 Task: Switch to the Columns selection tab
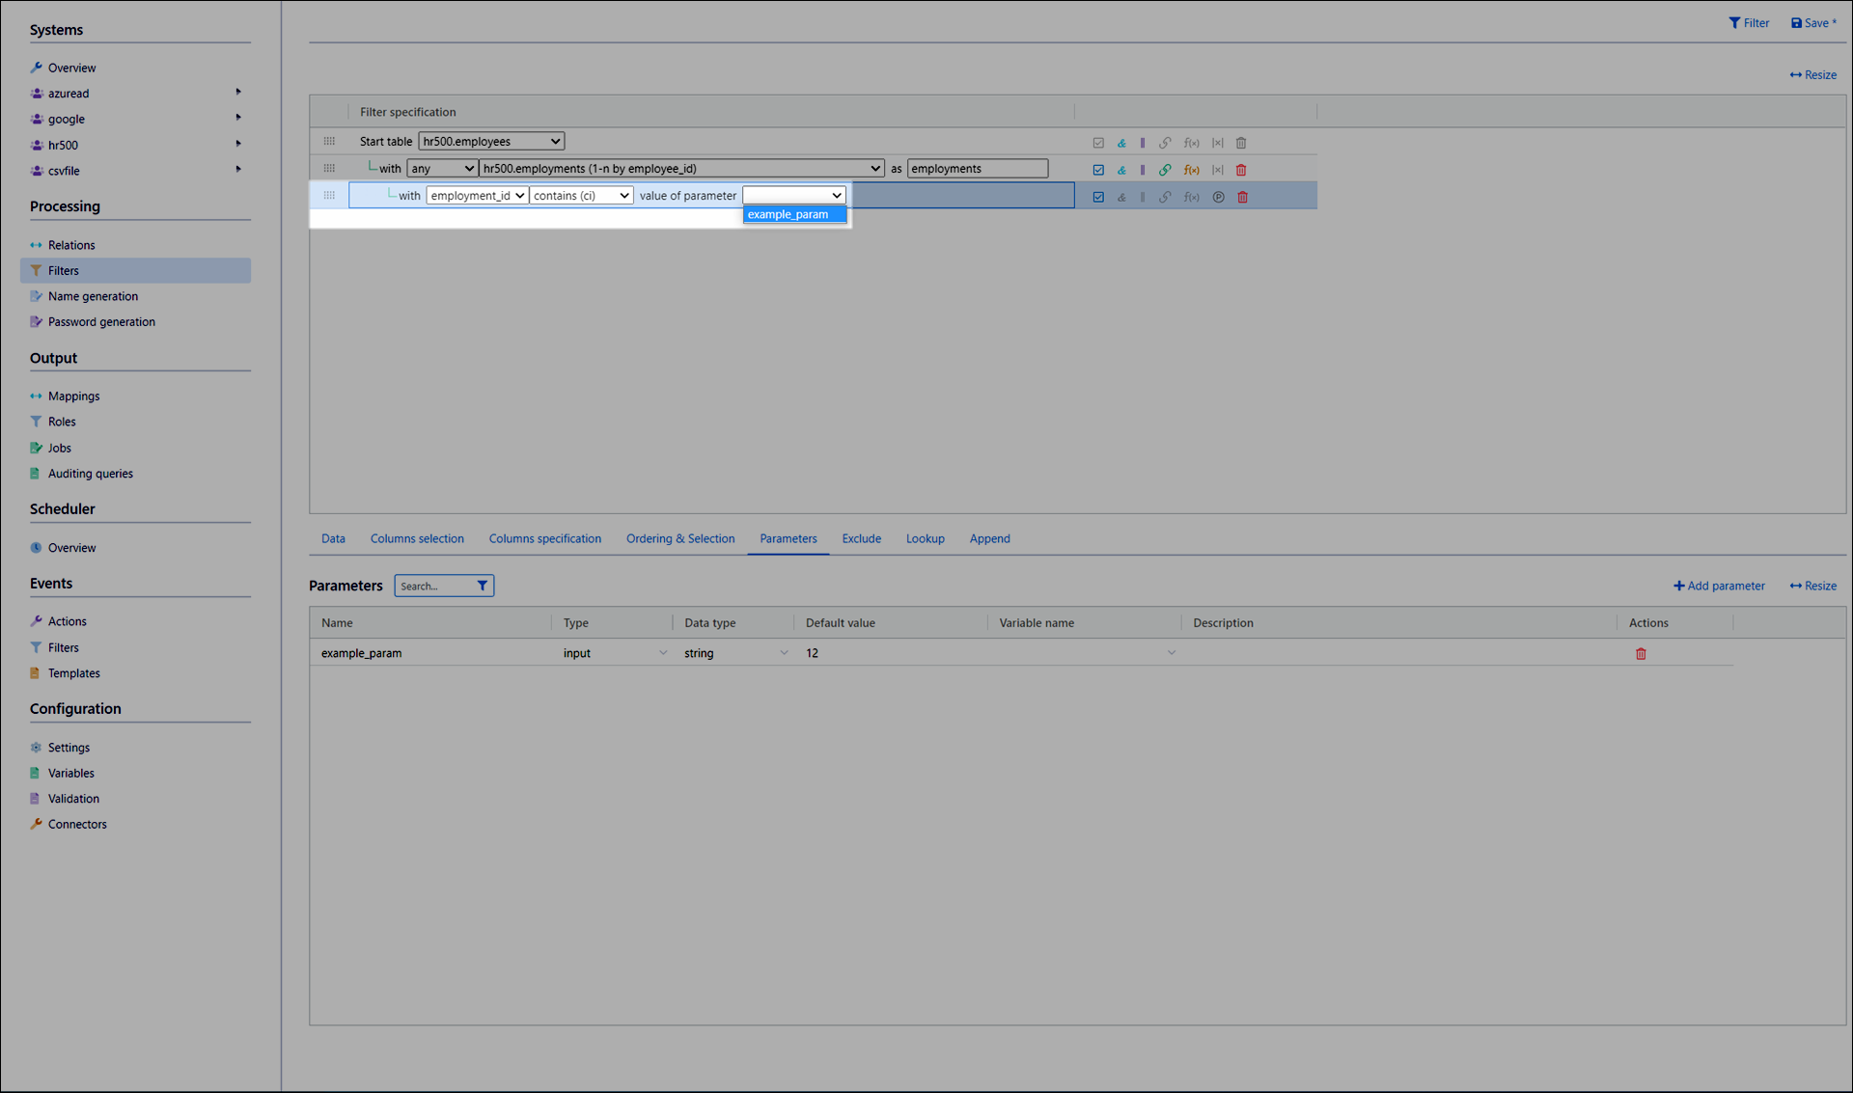[x=417, y=538]
